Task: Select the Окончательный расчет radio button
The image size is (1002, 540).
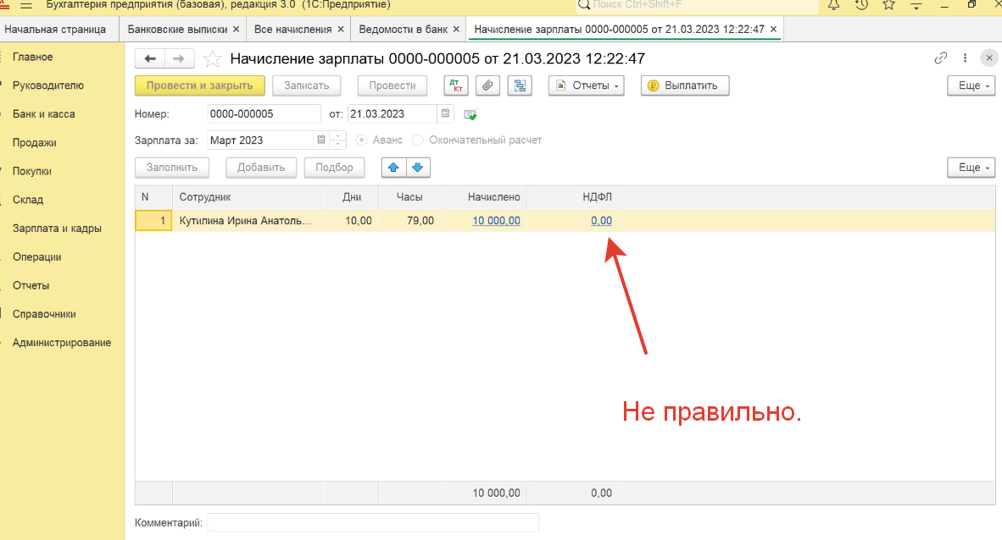Action: [x=418, y=141]
